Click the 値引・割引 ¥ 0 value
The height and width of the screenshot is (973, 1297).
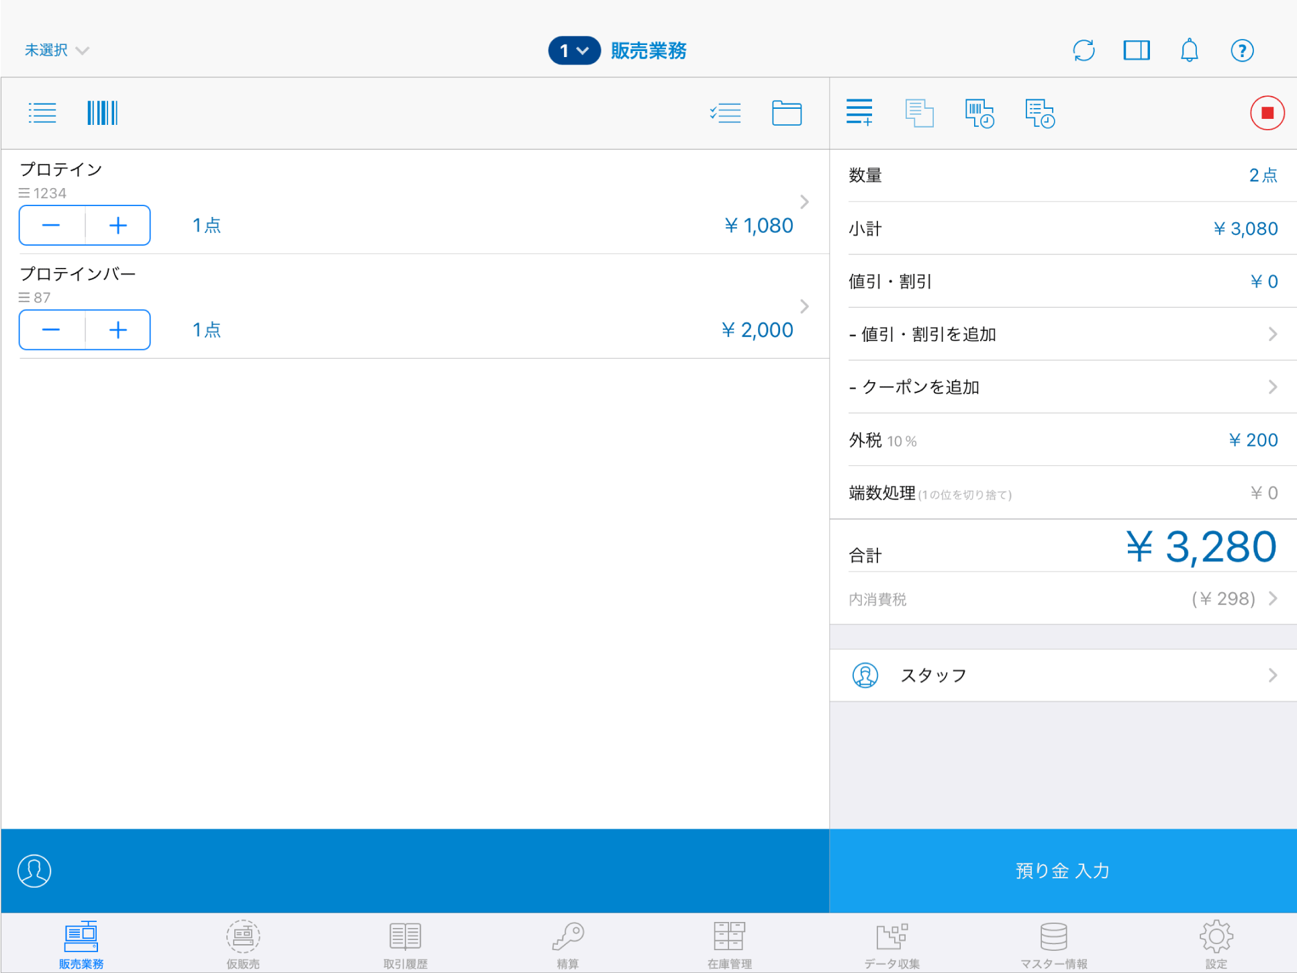tap(1263, 281)
